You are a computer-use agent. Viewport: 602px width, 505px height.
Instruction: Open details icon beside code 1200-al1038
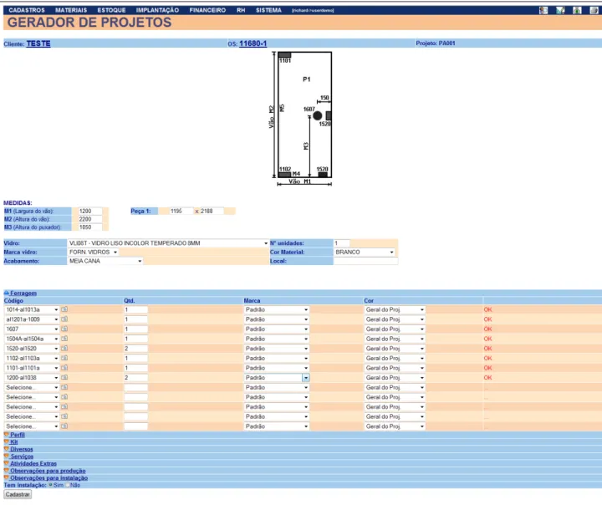[64, 378]
